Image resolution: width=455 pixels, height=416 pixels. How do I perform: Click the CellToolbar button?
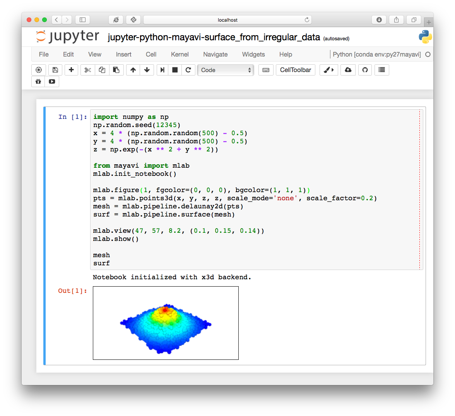tap(296, 70)
